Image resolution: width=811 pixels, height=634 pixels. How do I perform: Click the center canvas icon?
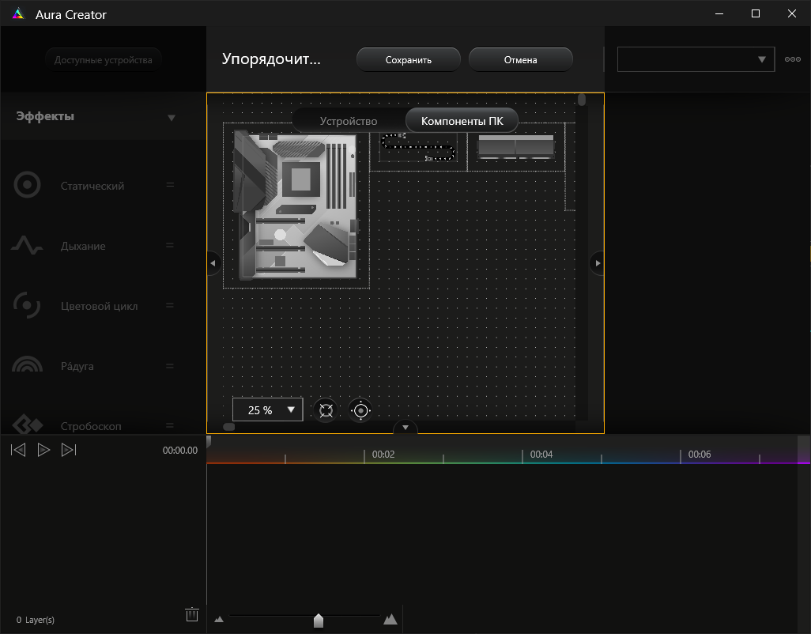360,409
